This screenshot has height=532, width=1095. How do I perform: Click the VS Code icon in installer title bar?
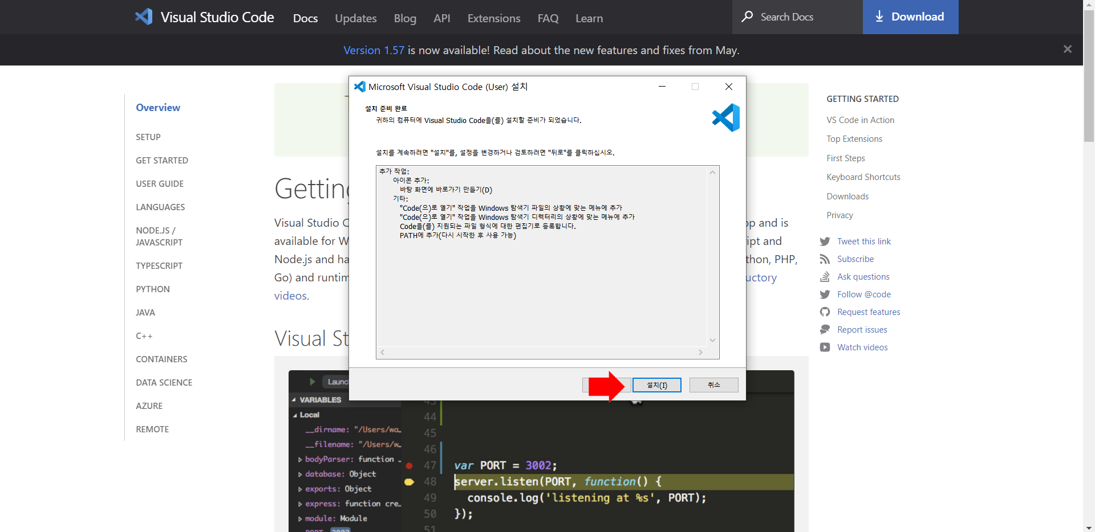click(359, 87)
